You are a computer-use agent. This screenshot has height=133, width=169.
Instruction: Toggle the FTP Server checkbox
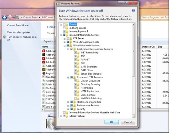pos(68,38)
